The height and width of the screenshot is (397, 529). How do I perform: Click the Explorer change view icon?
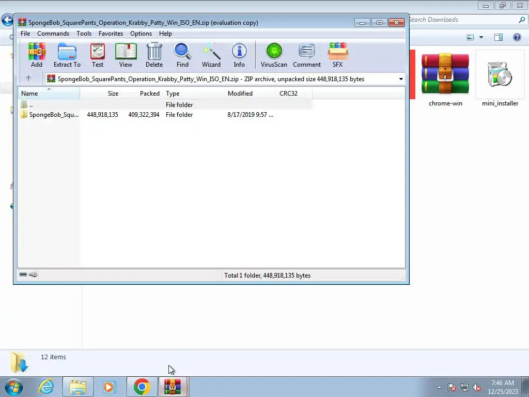[x=470, y=37]
